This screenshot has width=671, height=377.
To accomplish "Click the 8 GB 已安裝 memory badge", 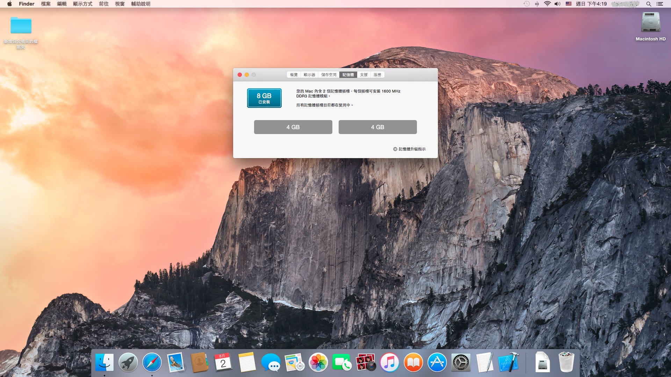I will pyautogui.click(x=264, y=98).
